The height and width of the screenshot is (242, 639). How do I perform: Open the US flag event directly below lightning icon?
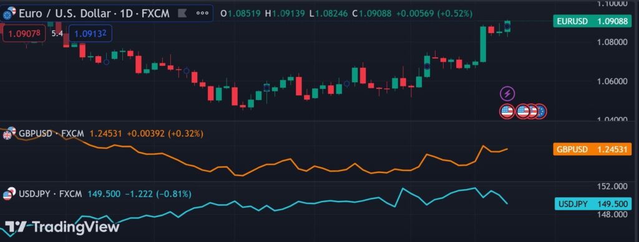click(507, 111)
